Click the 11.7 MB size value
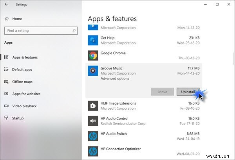This screenshot has width=235, height=160. coord(193,68)
